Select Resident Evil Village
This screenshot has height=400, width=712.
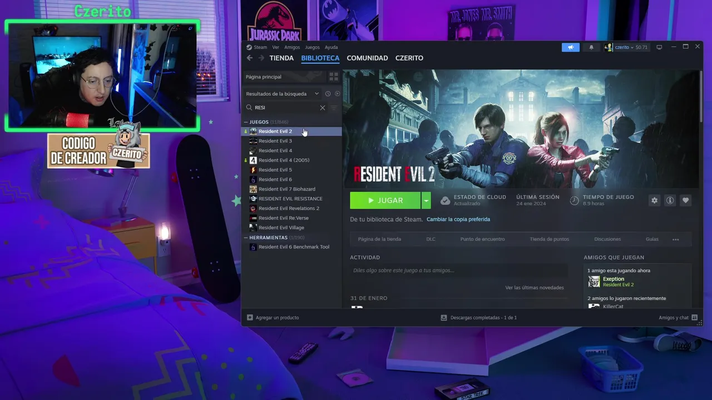click(x=291, y=228)
